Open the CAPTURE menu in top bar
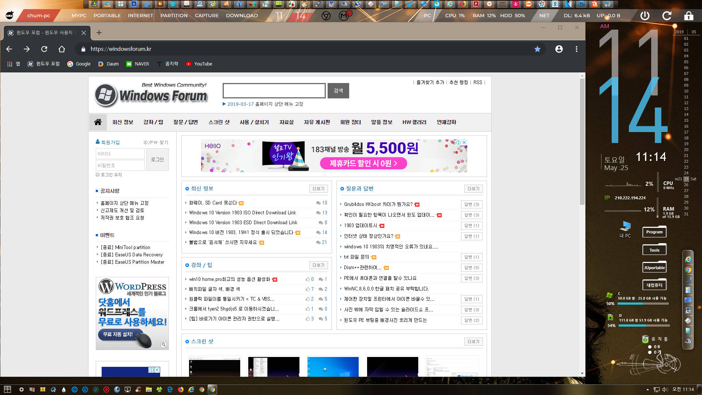702x395 pixels. pos(207,15)
